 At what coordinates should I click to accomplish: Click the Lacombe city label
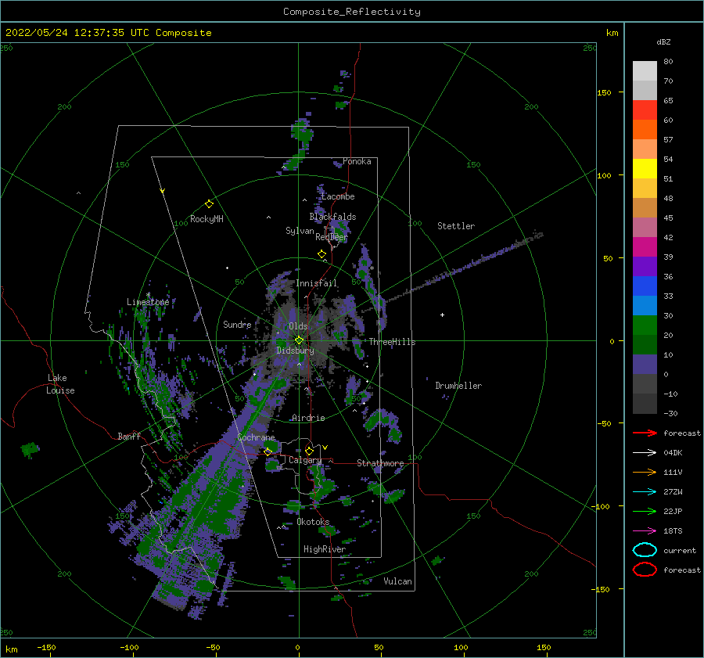click(x=338, y=196)
